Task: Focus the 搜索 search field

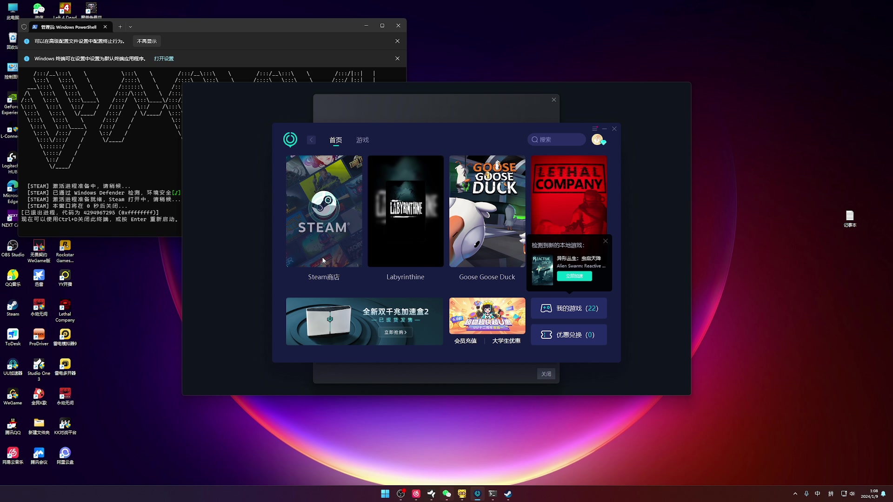Action: [556, 139]
